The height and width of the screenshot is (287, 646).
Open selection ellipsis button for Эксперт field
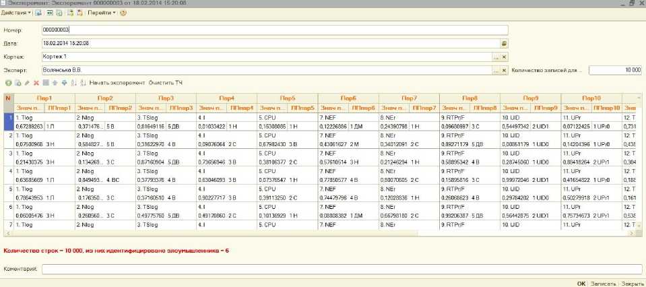click(x=496, y=71)
